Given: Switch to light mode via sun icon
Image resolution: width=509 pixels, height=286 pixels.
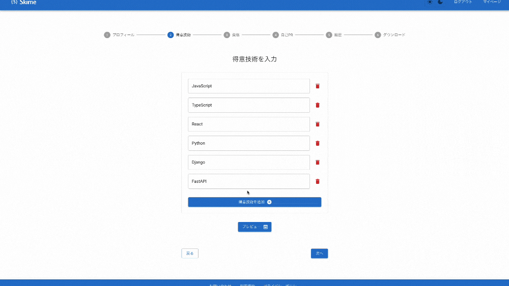Looking at the screenshot, I should 430,2.
